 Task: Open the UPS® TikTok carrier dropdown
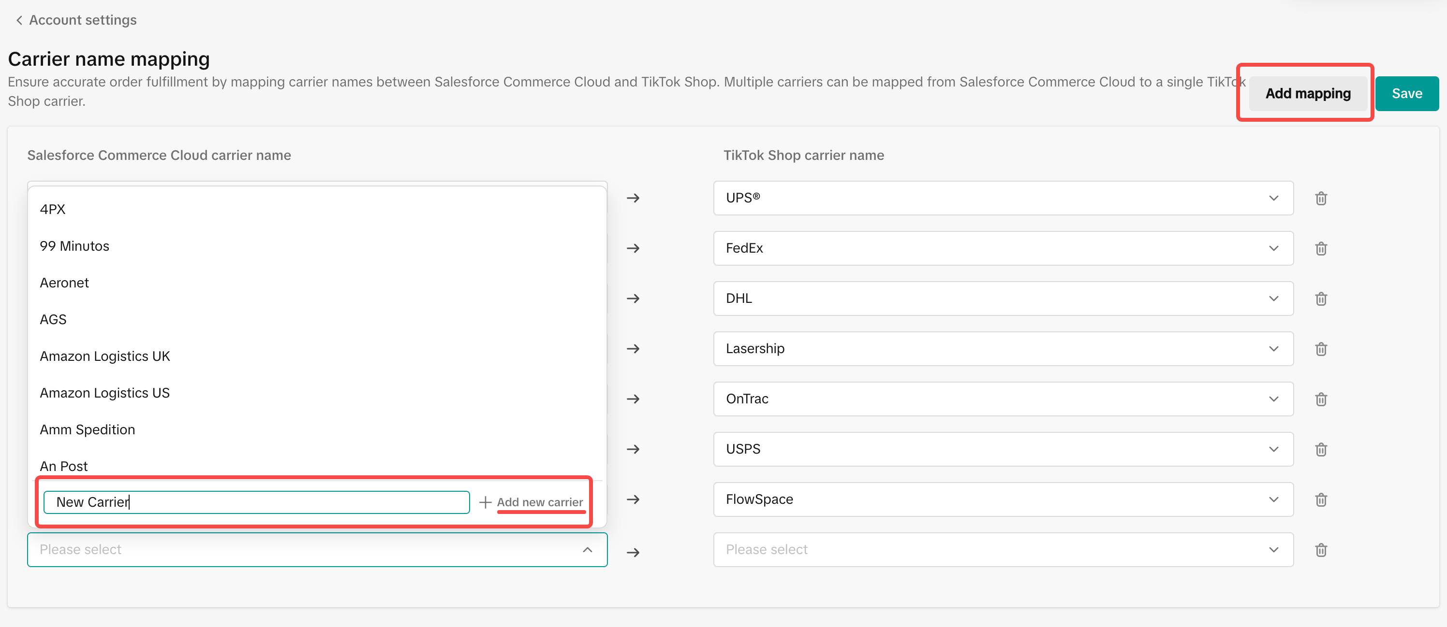click(1003, 198)
